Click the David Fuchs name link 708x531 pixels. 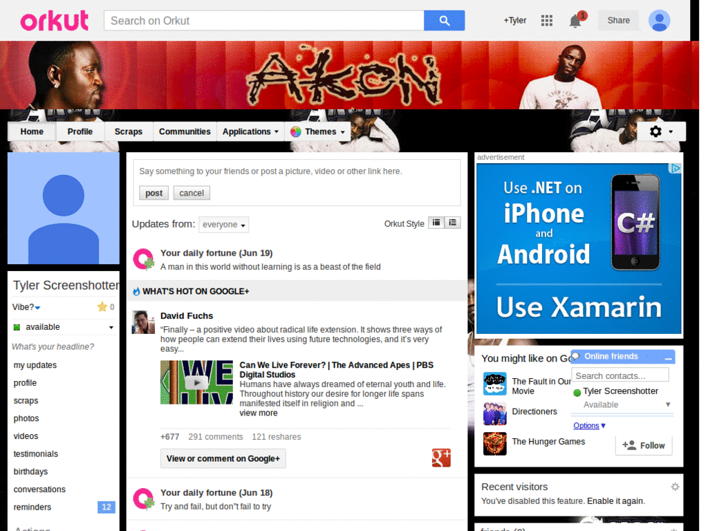point(187,316)
